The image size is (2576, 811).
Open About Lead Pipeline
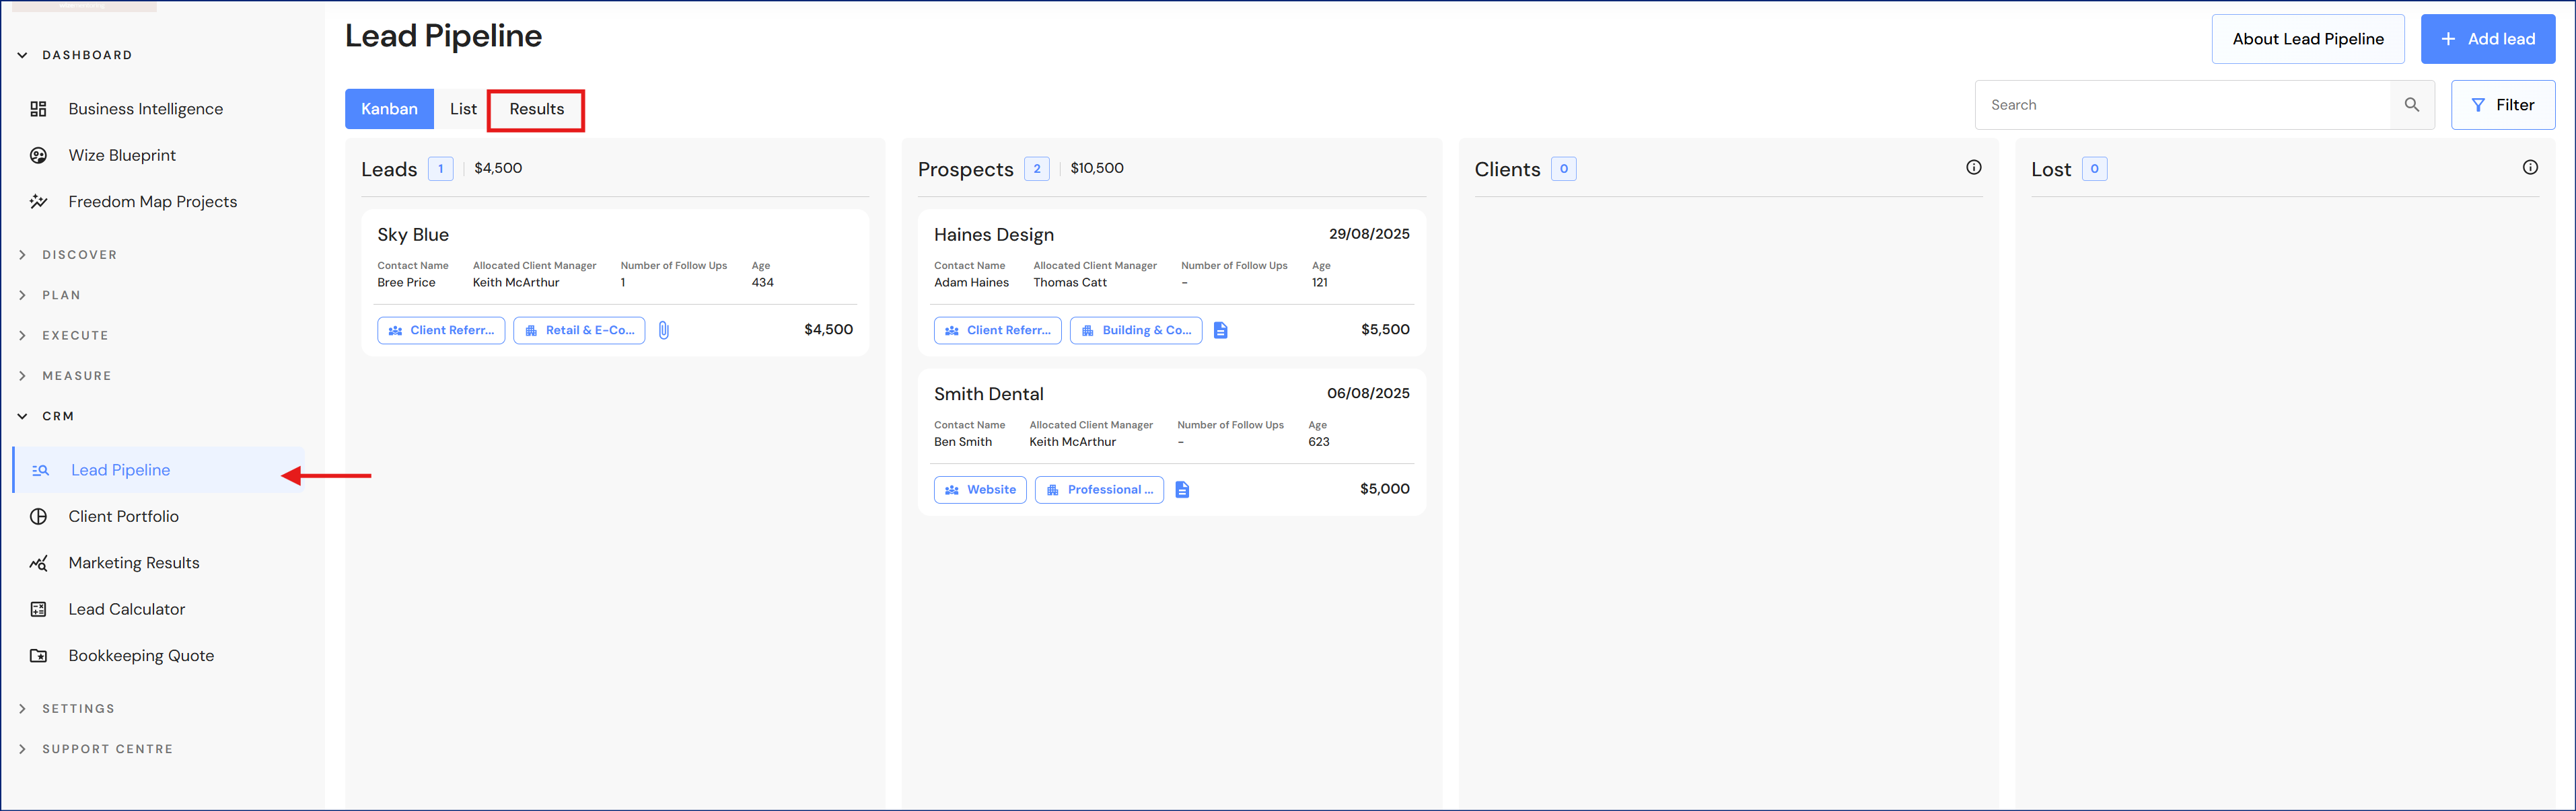(x=2307, y=40)
